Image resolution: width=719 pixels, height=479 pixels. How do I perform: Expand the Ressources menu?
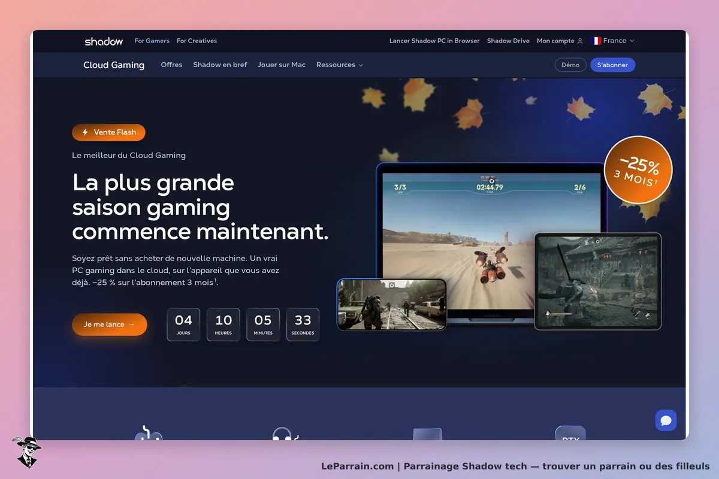[340, 65]
